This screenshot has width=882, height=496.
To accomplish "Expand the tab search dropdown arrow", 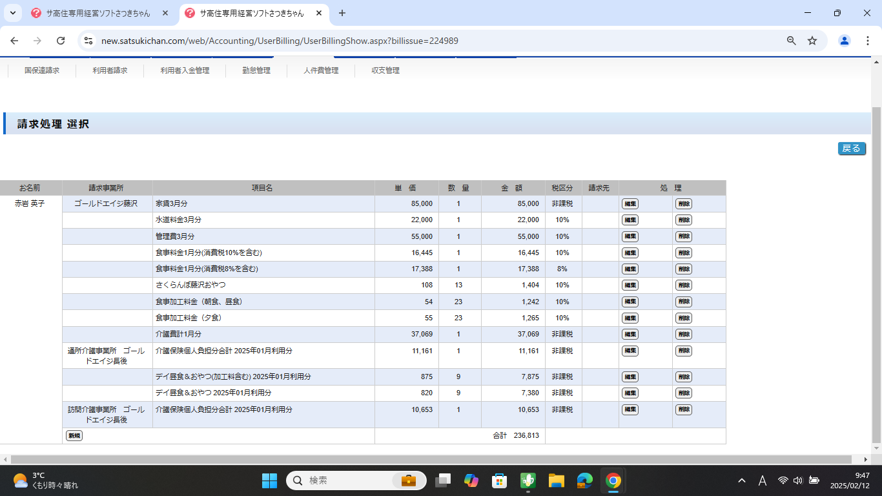I will 12,13.
